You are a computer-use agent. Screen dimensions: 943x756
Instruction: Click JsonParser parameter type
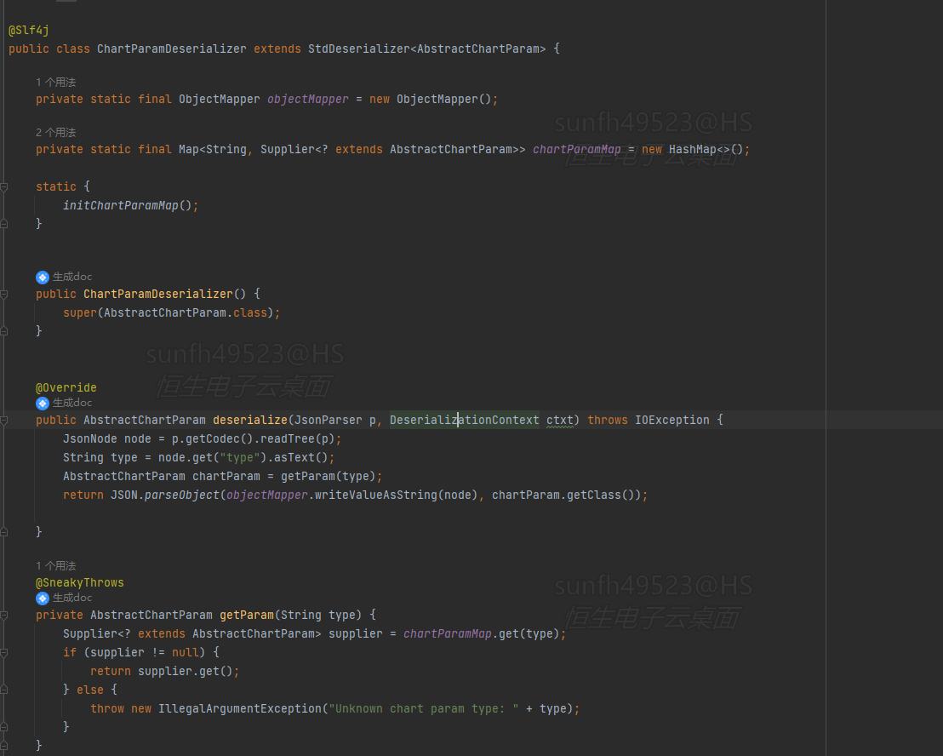[x=329, y=421]
